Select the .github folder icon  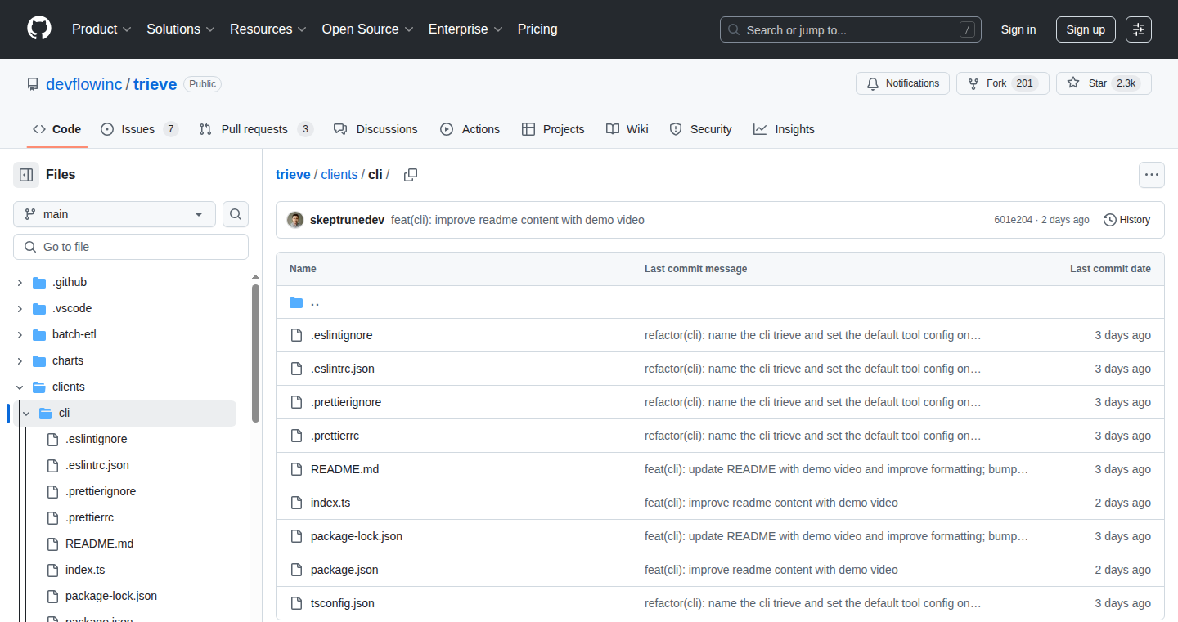[39, 282]
